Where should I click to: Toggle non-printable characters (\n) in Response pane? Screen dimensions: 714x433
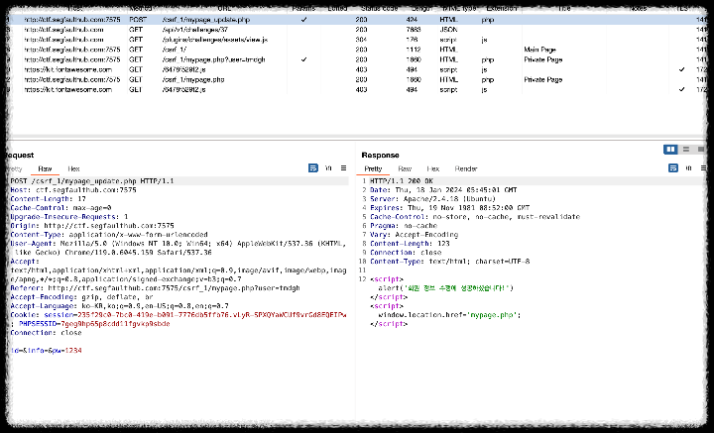[688, 168]
